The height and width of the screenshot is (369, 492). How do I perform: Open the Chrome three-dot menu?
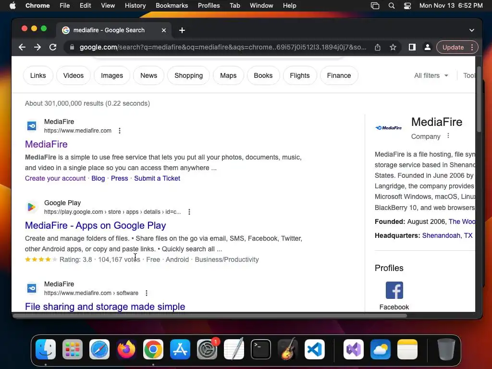[x=472, y=48]
